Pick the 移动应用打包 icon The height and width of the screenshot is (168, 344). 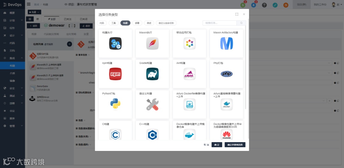pos(190,43)
